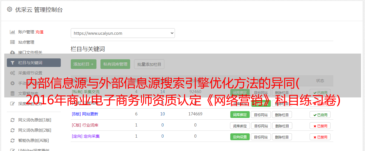Toggle 已禁用 status for 行业词库 row
The height and width of the screenshot is (151, 365).
tap(320, 126)
